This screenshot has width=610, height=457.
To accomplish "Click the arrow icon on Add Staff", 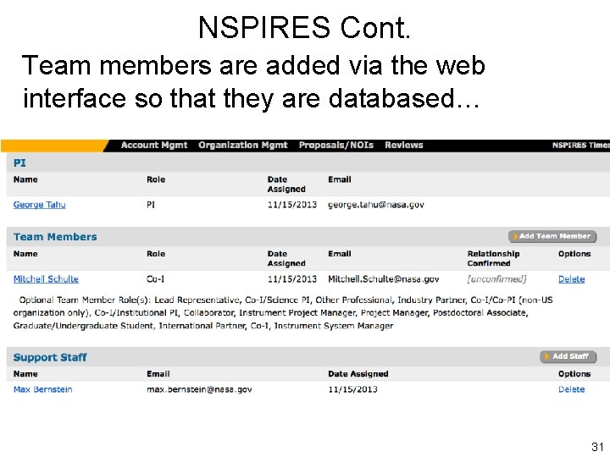I will [x=546, y=356].
